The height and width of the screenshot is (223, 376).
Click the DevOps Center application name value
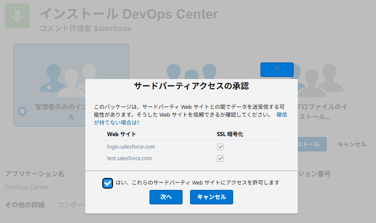tap(27, 187)
